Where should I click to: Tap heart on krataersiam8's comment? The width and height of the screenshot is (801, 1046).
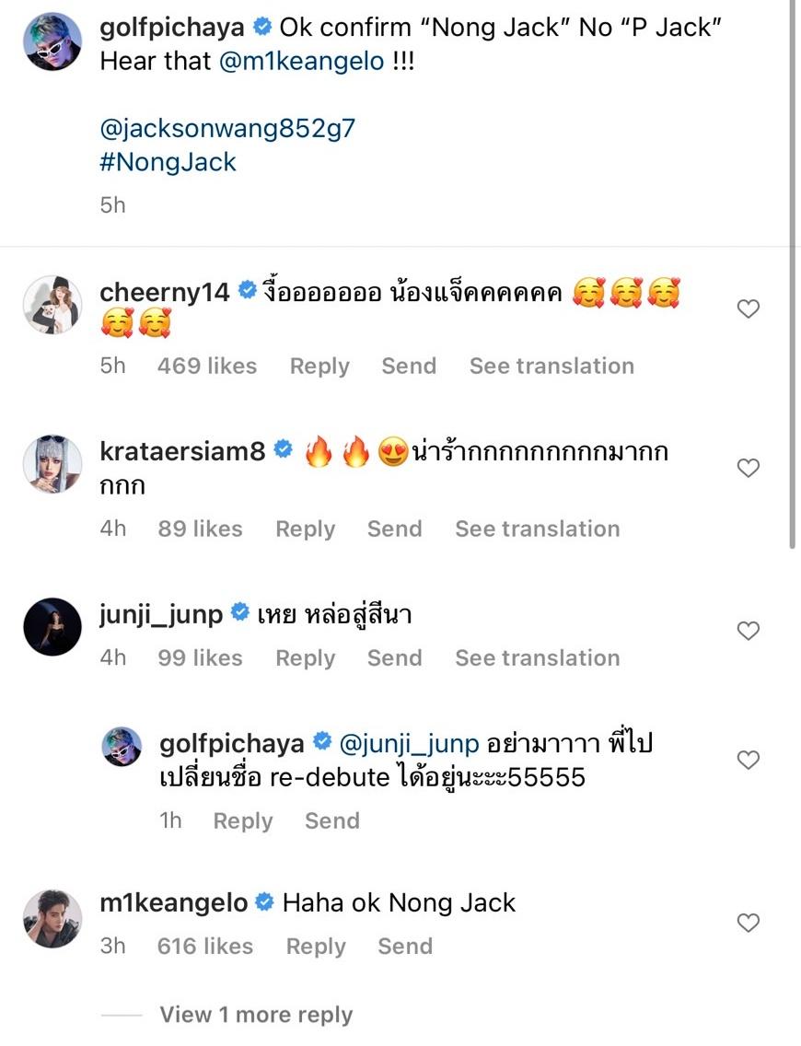click(749, 469)
